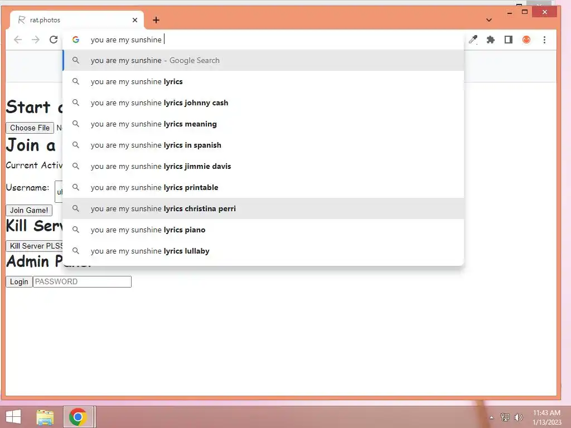Open the eyedropper extension icon

tap(473, 40)
